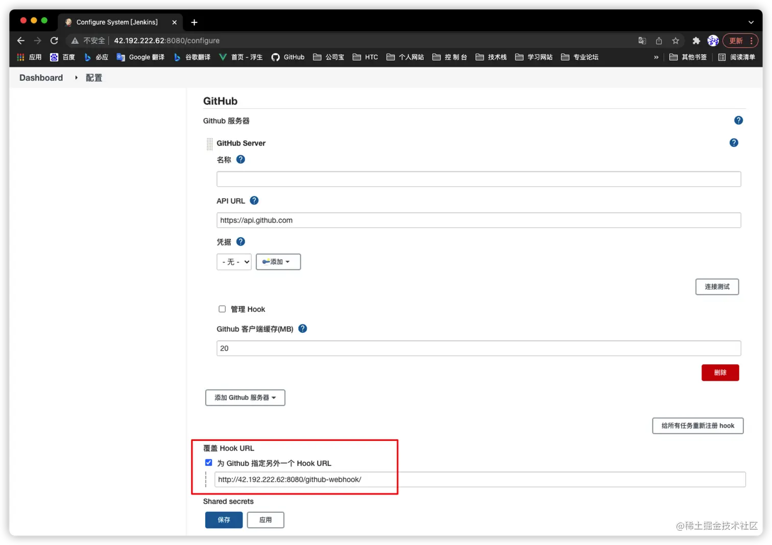Expand the 添加 credentials dropdown button

(278, 262)
